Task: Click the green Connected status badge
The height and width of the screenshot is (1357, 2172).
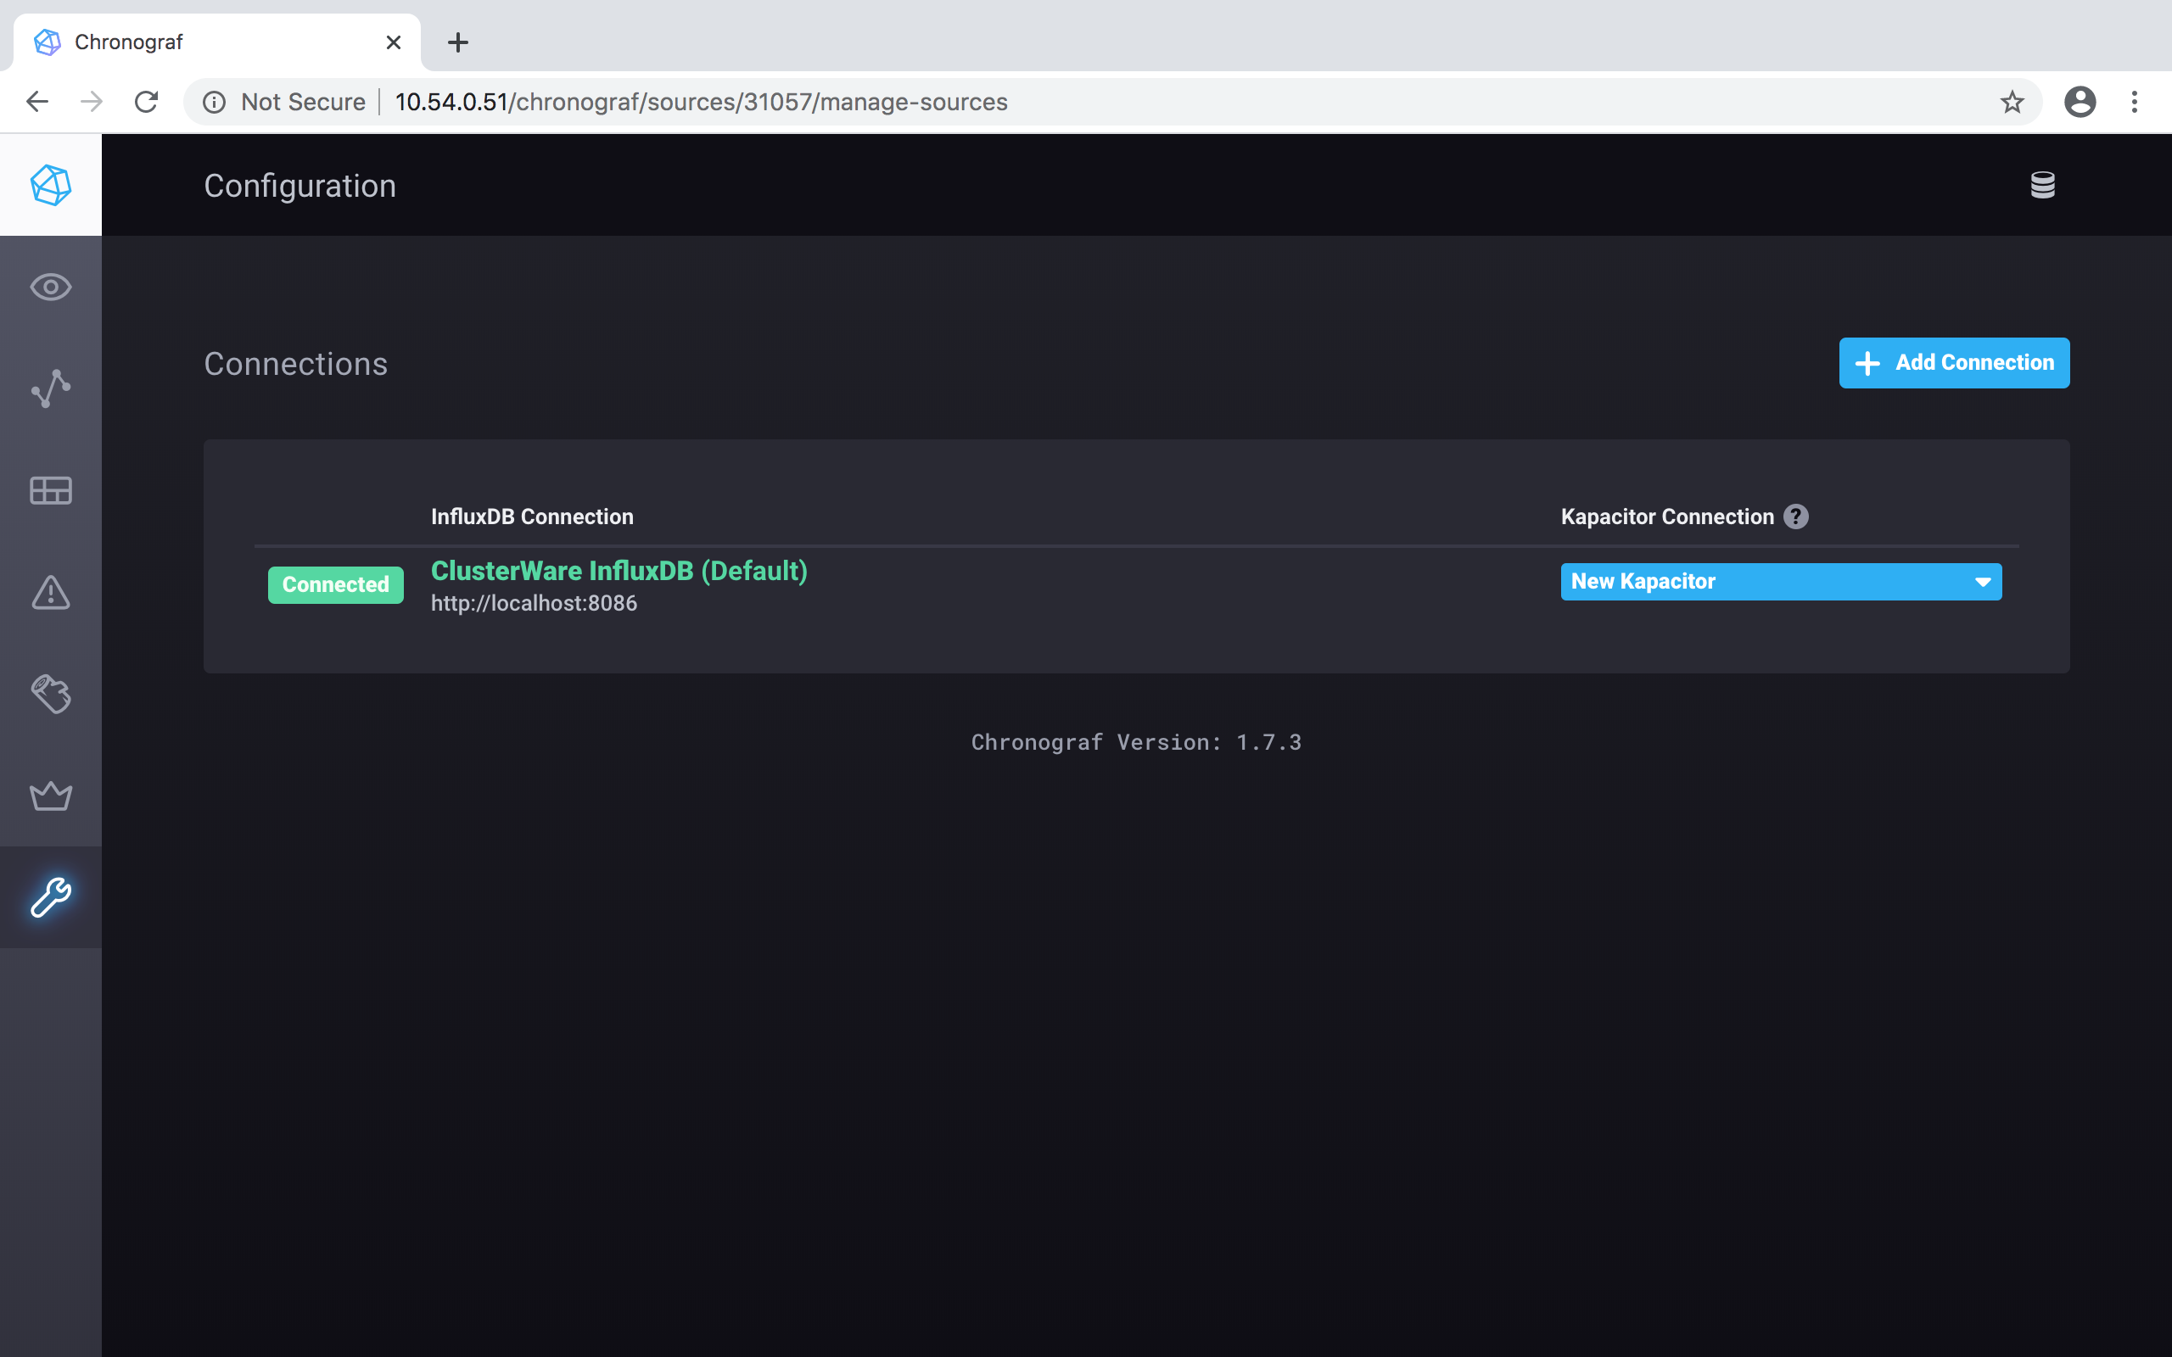Action: click(336, 584)
